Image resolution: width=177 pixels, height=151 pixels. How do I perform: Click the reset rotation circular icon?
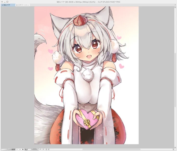coord(46,149)
